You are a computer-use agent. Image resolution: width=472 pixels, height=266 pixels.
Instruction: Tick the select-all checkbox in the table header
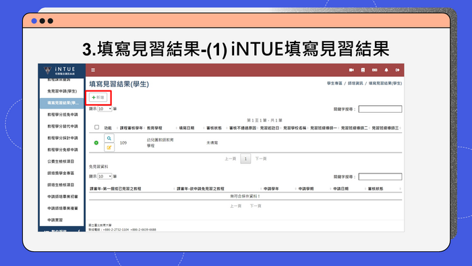click(96, 128)
